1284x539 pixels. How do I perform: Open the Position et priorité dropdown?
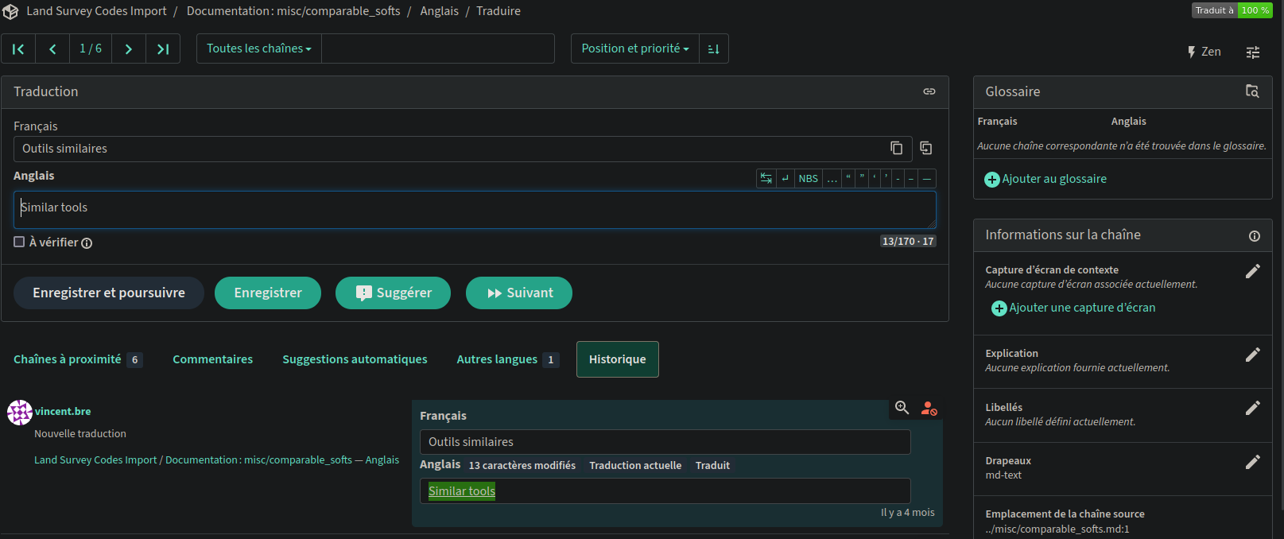click(x=635, y=48)
